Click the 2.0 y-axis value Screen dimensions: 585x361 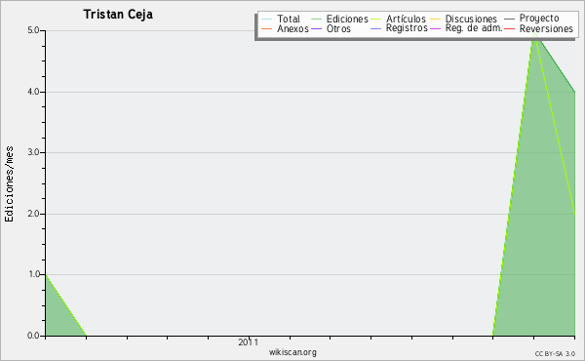(33, 214)
